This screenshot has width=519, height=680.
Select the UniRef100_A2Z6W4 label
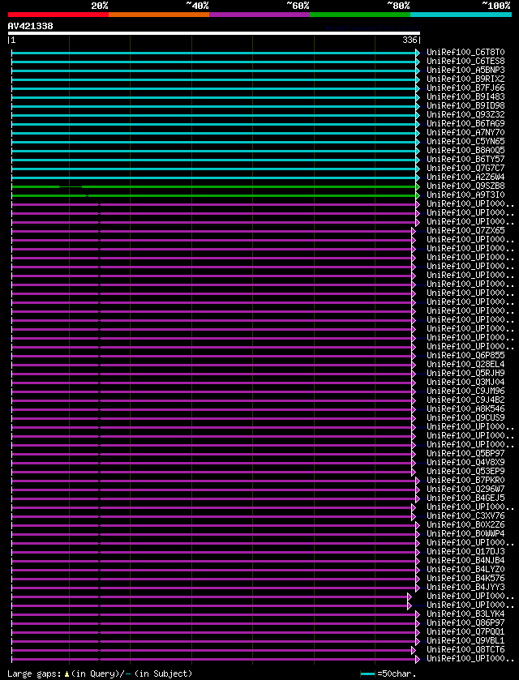[x=465, y=177]
